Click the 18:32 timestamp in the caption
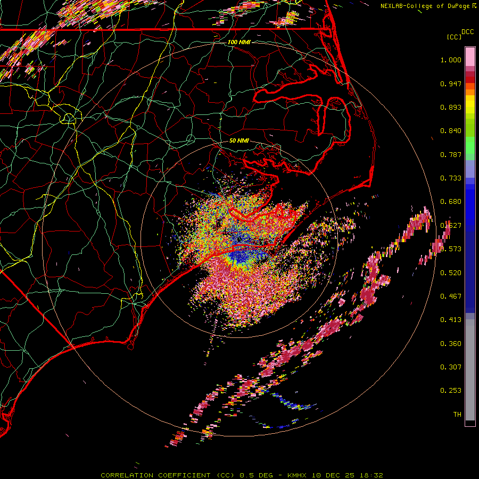Screen dimensions: 479x479 point(371,475)
